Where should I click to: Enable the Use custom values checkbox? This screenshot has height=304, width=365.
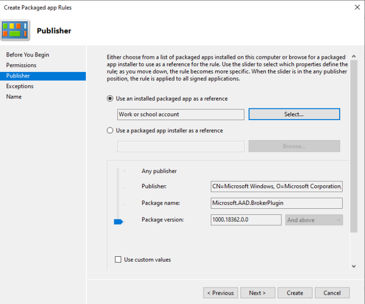[118, 260]
